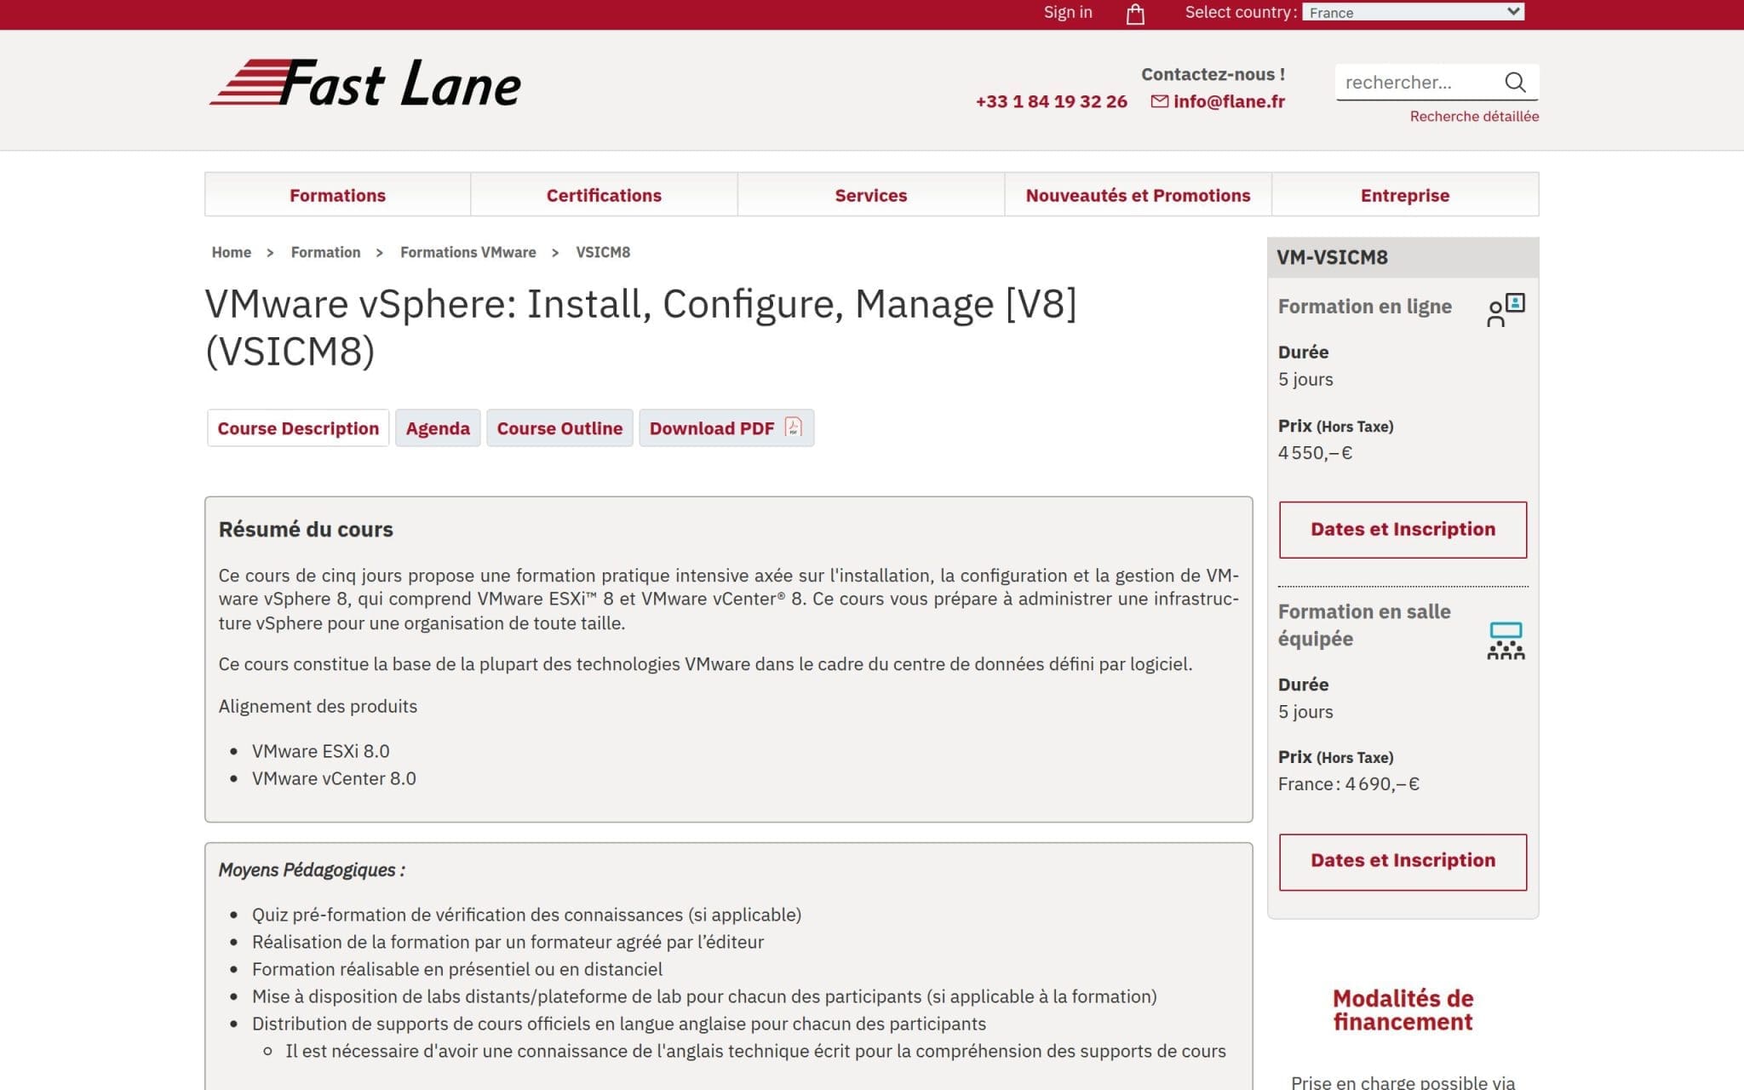Image resolution: width=1744 pixels, height=1090 pixels.
Task: Click the VMware ESXi 8.0 list item
Action: [320, 751]
